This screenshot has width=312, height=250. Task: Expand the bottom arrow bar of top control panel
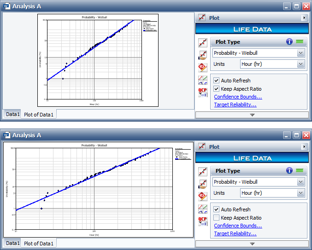point(252,115)
